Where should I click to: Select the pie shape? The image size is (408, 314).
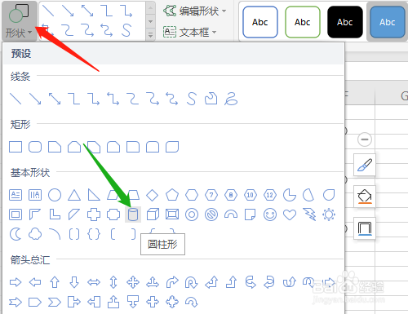[290, 195]
